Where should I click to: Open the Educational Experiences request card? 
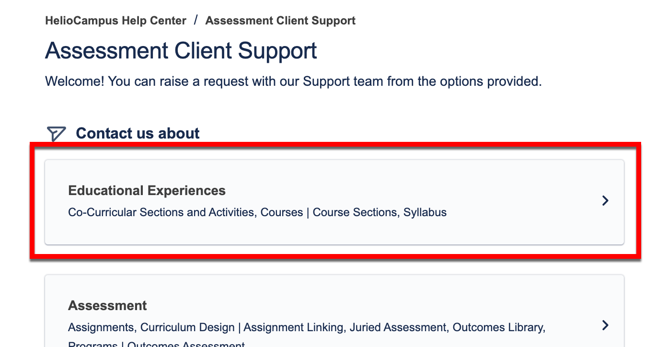[x=334, y=202]
